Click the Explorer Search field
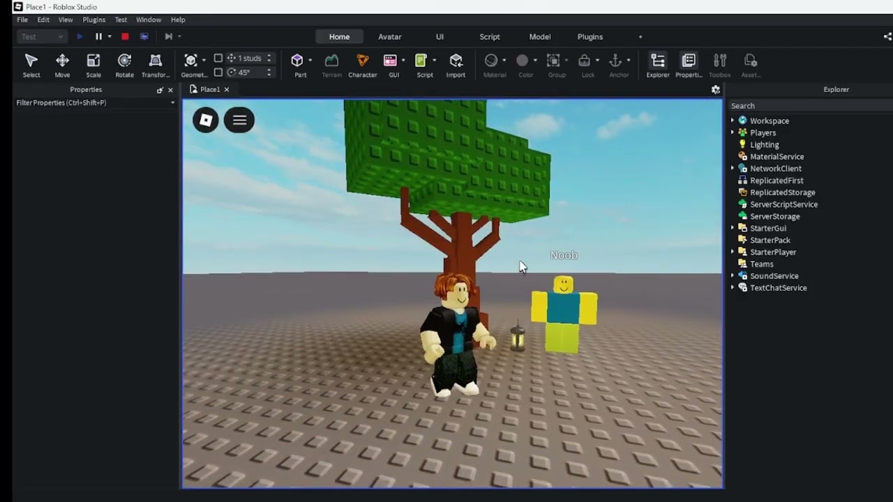 810,106
